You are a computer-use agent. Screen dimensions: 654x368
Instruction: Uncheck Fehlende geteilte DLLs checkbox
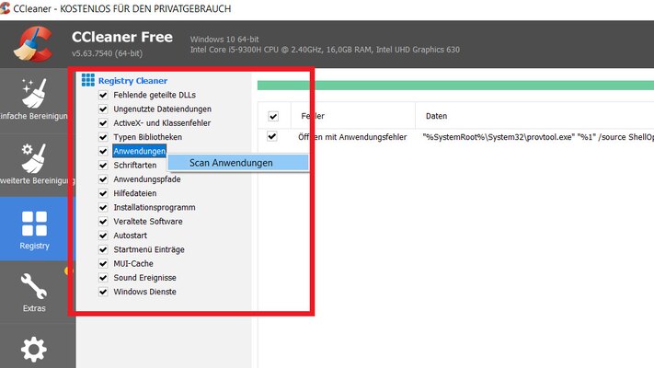[103, 95]
